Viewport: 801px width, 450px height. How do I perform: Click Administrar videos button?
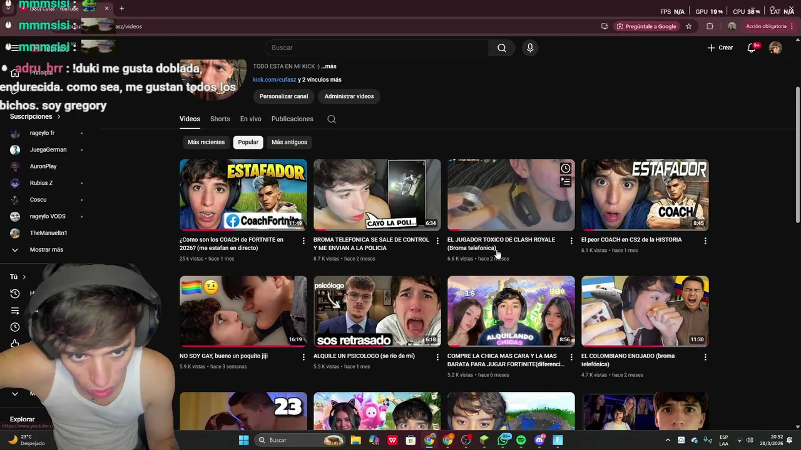pos(349,96)
